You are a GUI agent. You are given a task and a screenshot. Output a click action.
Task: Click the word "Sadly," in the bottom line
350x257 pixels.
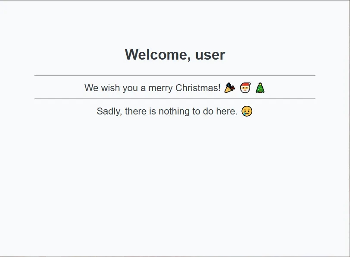tap(109, 111)
